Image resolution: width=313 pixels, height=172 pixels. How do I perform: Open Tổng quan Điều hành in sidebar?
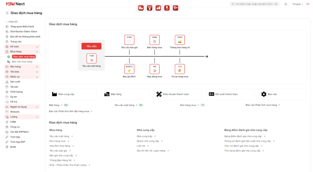click(22, 27)
